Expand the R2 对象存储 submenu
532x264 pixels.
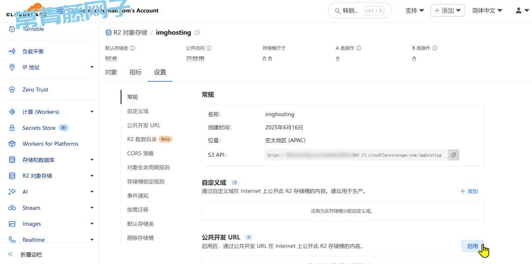pyautogui.click(x=92, y=176)
